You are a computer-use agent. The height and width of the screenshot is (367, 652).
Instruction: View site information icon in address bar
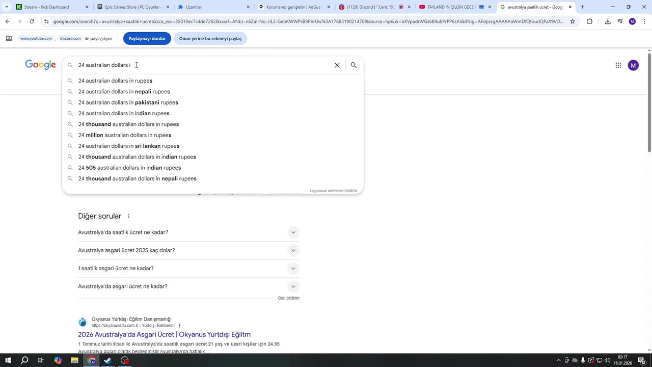[46, 21]
